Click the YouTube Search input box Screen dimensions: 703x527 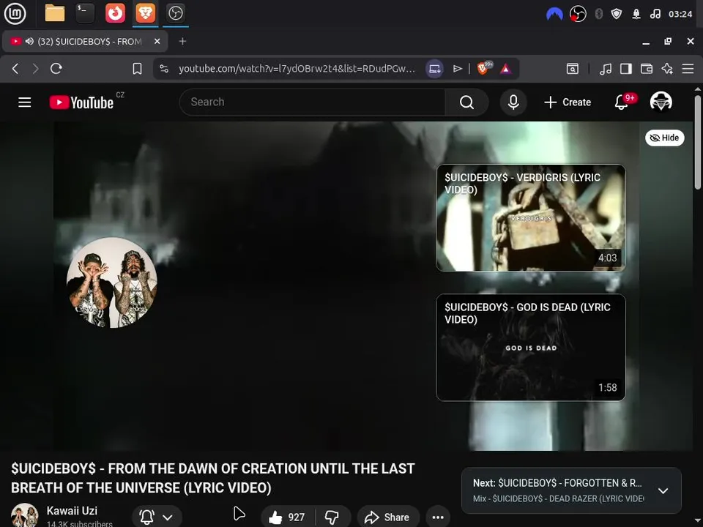(x=312, y=102)
